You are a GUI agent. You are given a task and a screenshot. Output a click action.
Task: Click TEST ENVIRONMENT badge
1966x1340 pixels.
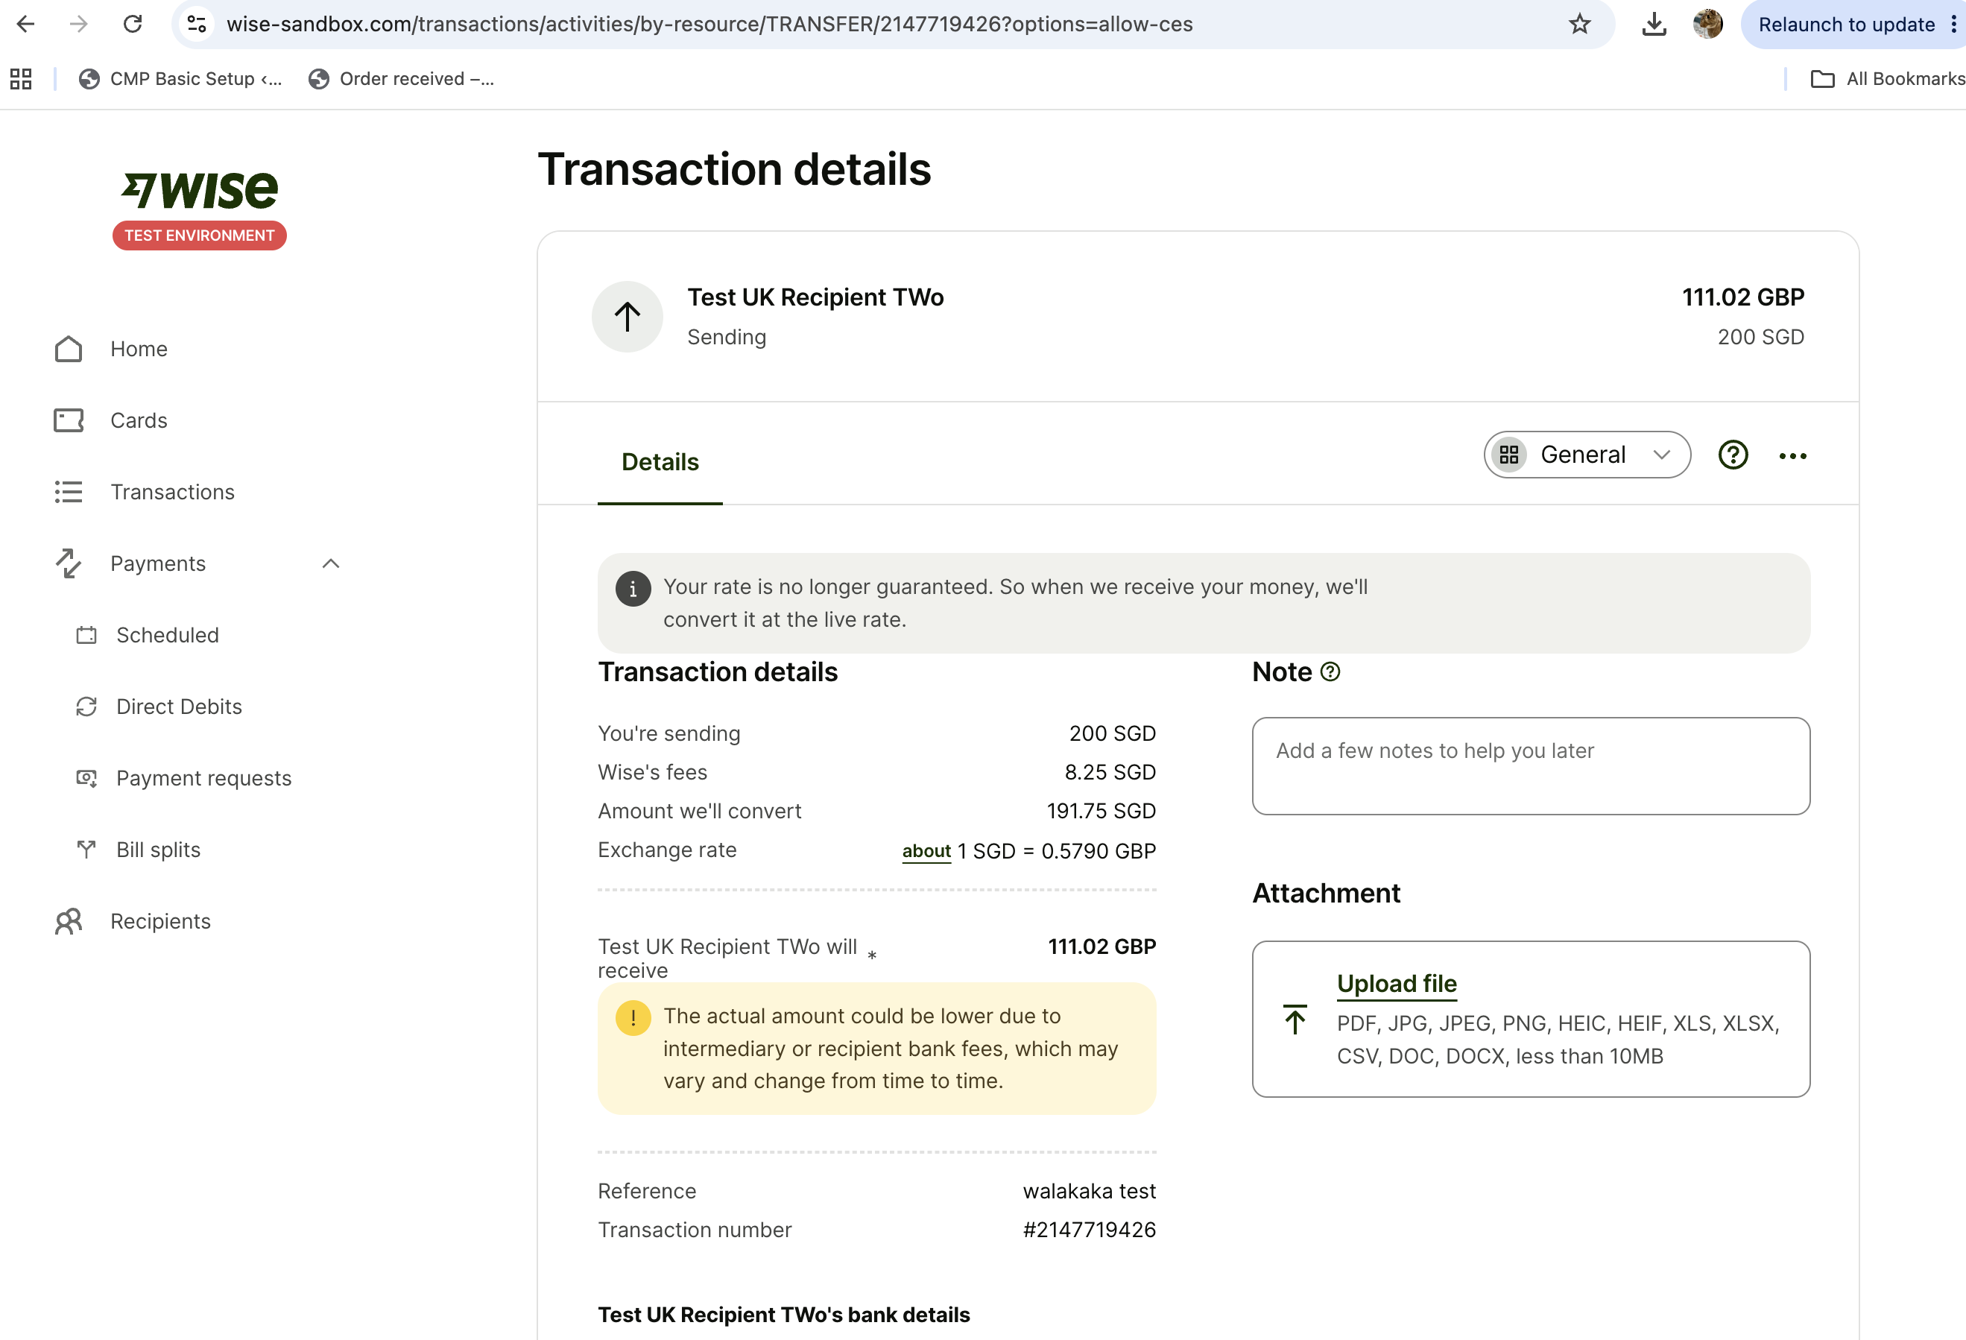pyautogui.click(x=200, y=236)
